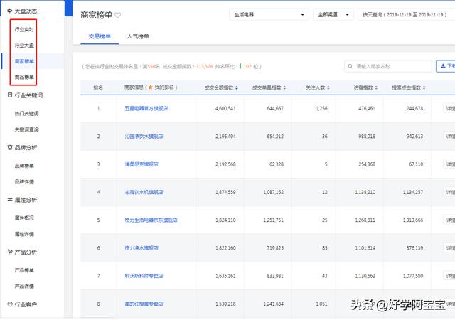Open 属性概况 in sidebar
455x320 pixels.
[x=24, y=218]
